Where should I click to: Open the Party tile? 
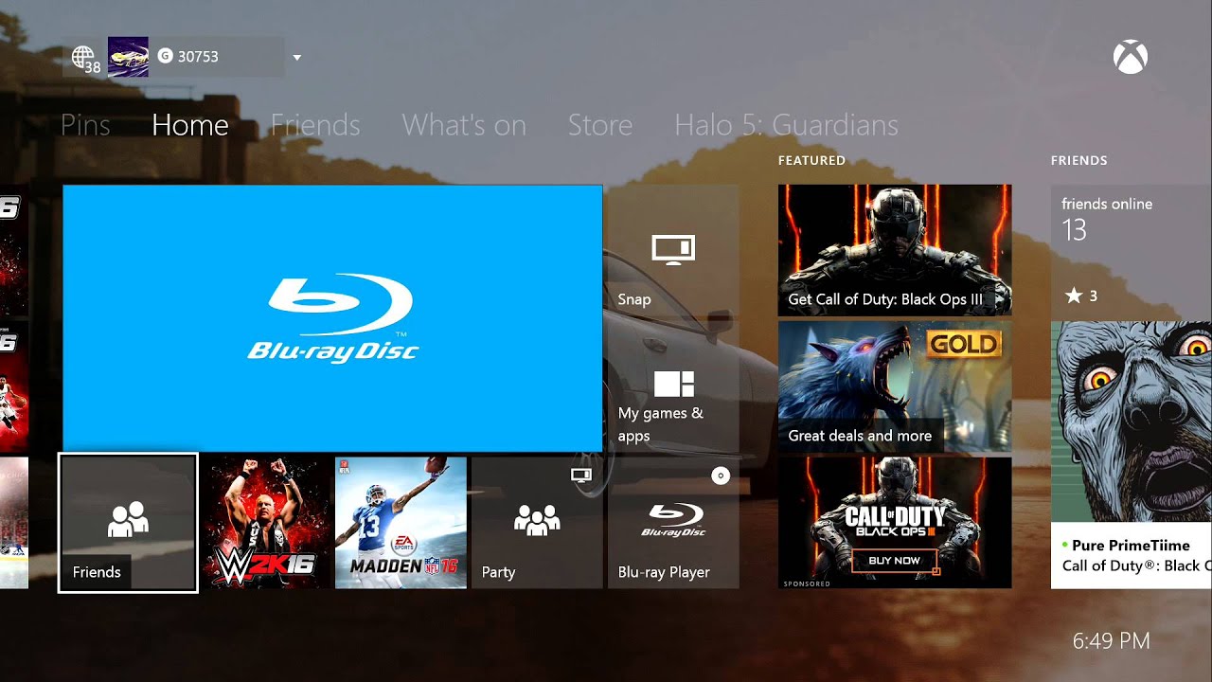coord(537,523)
